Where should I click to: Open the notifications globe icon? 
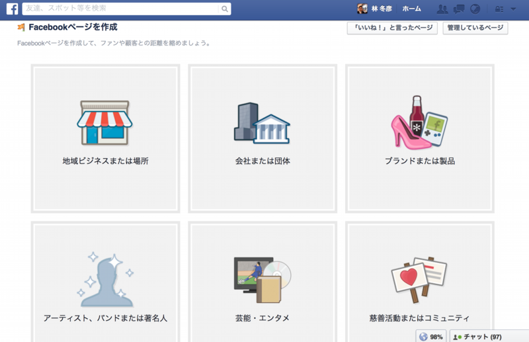pos(475,9)
